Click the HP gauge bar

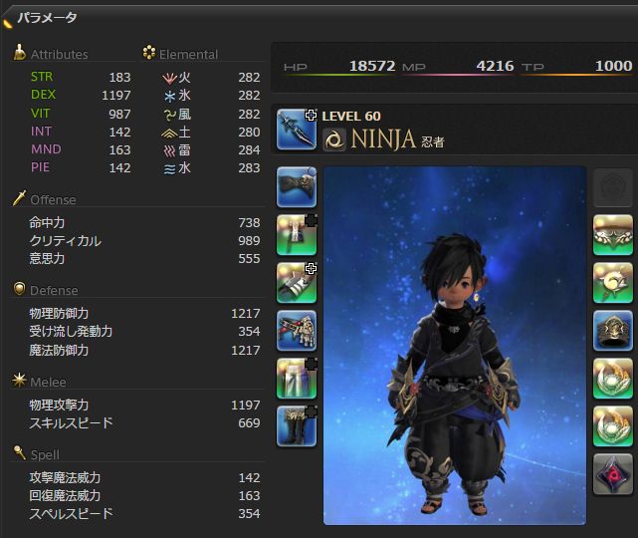(x=340, y=75)
